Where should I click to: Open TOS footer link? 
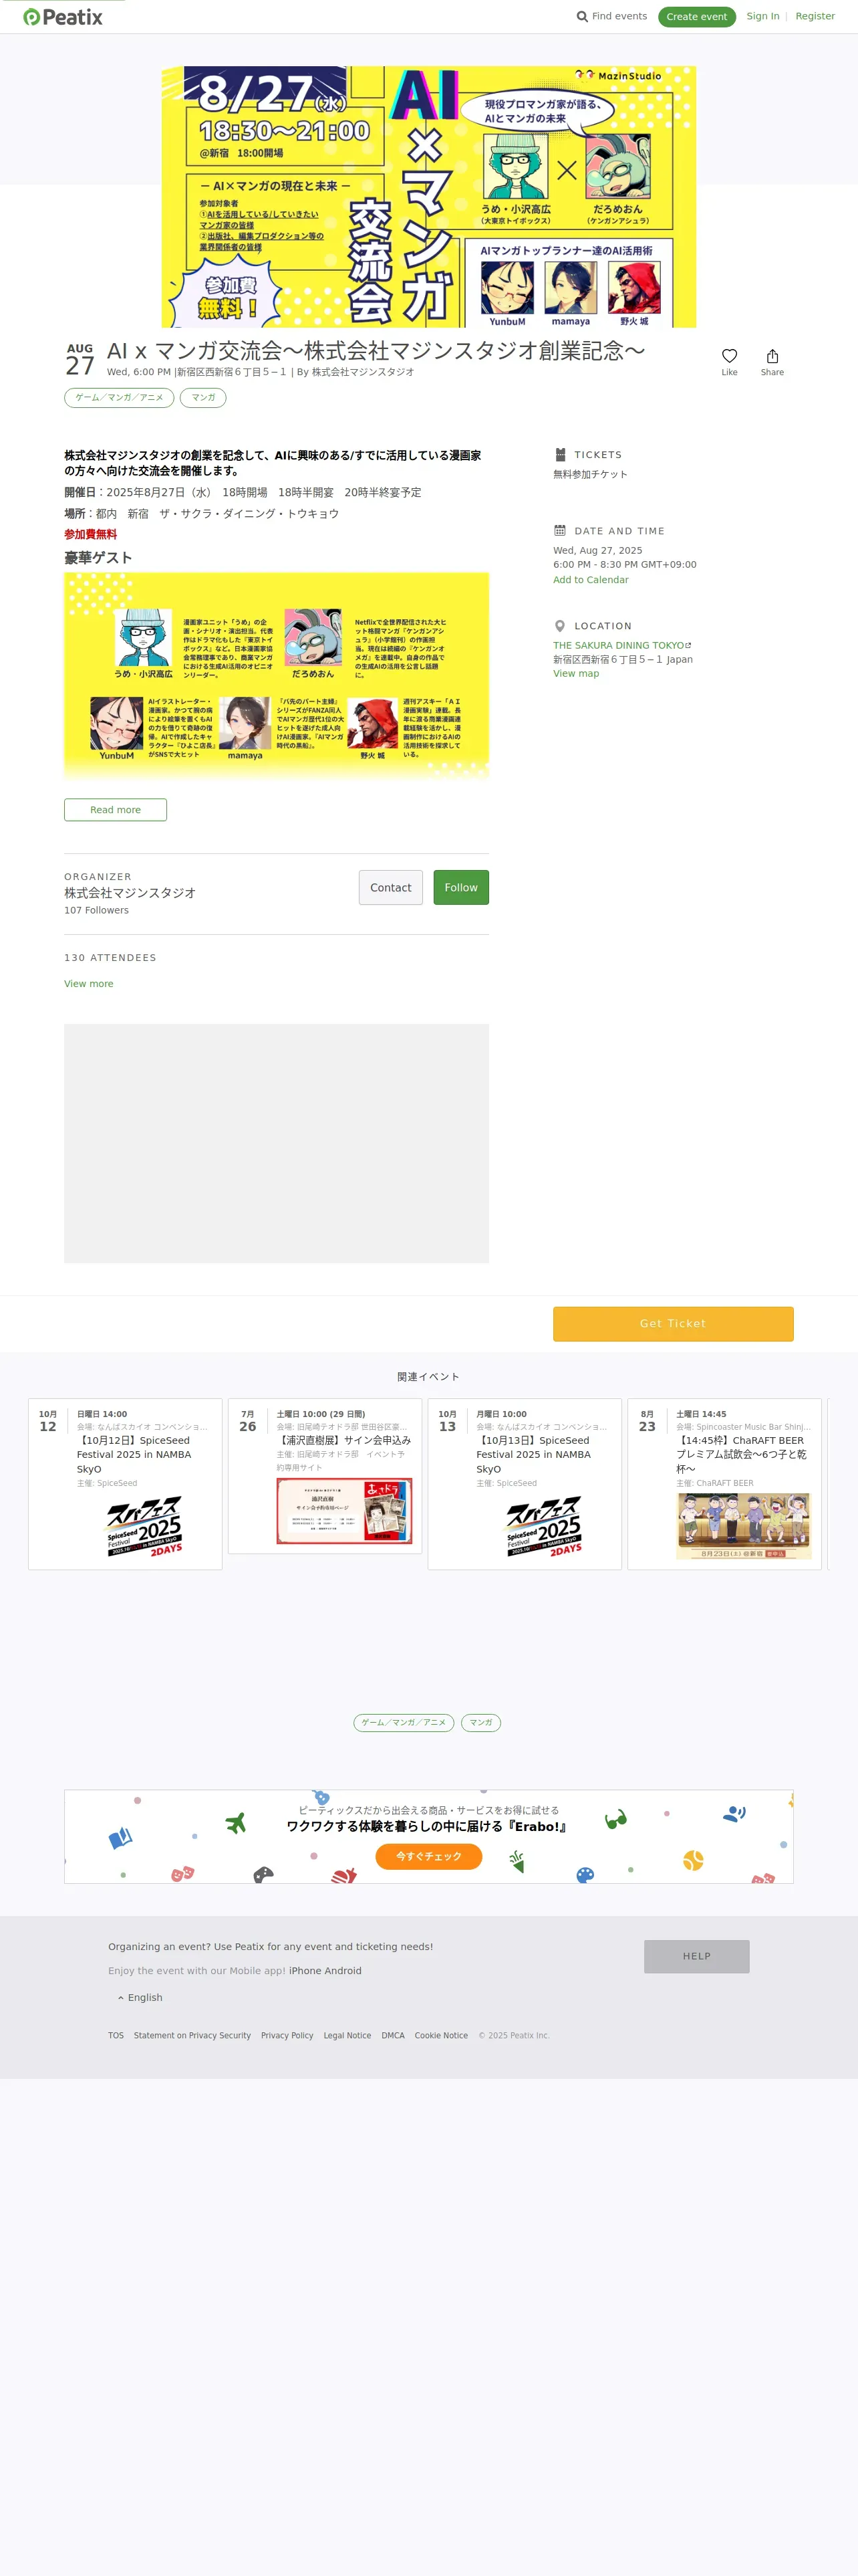click(x=116, y=2036)
